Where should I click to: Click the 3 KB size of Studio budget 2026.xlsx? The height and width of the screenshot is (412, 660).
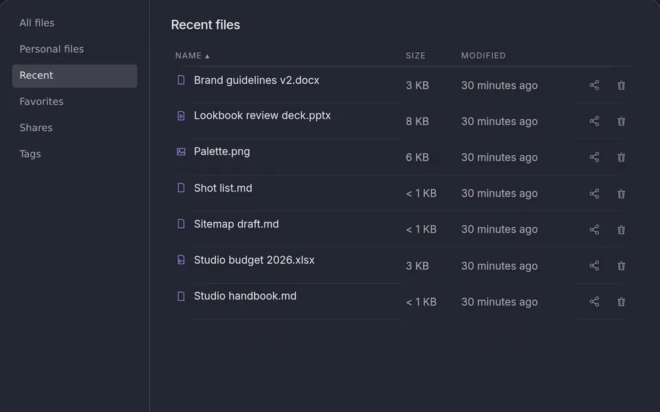click(417, 266)
